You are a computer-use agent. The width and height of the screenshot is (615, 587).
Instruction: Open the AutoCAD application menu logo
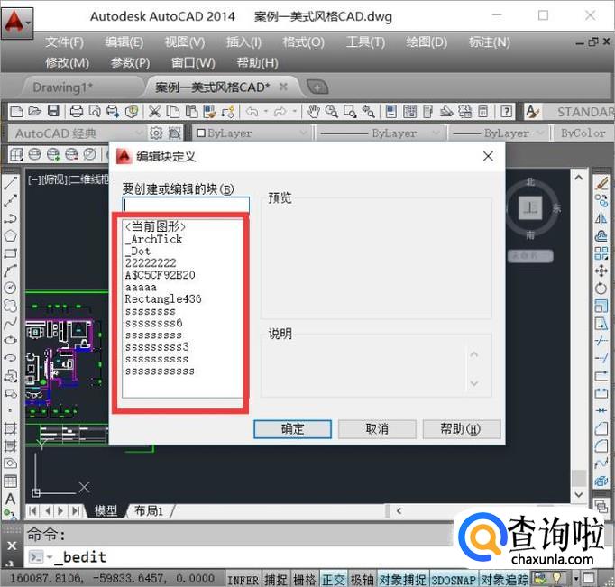click(x=17, y=22)
